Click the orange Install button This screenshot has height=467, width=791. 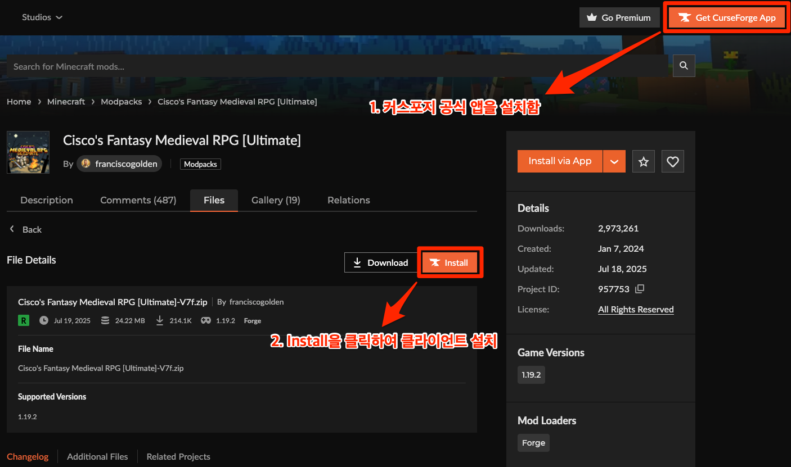[450, 262]
